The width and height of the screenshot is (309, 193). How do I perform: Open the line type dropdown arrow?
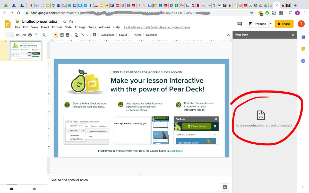pos(88,35)
